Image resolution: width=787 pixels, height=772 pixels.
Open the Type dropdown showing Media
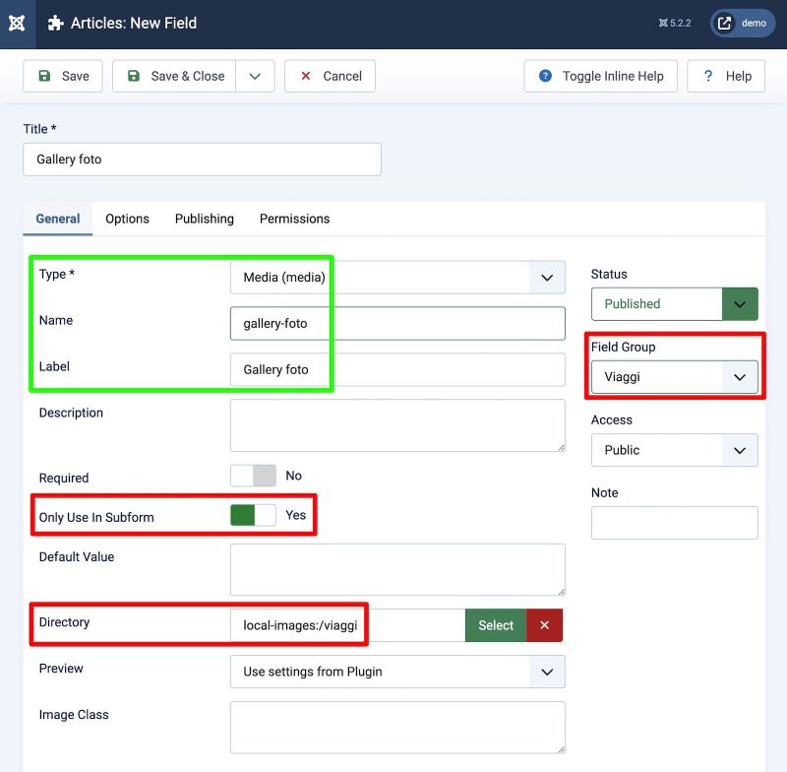397,278
